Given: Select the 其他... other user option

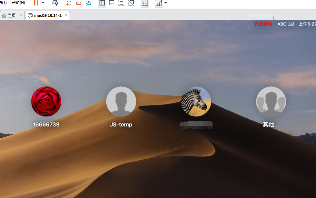Looking at the screenshot, I should pyautogui.click(x=271, y=107).
